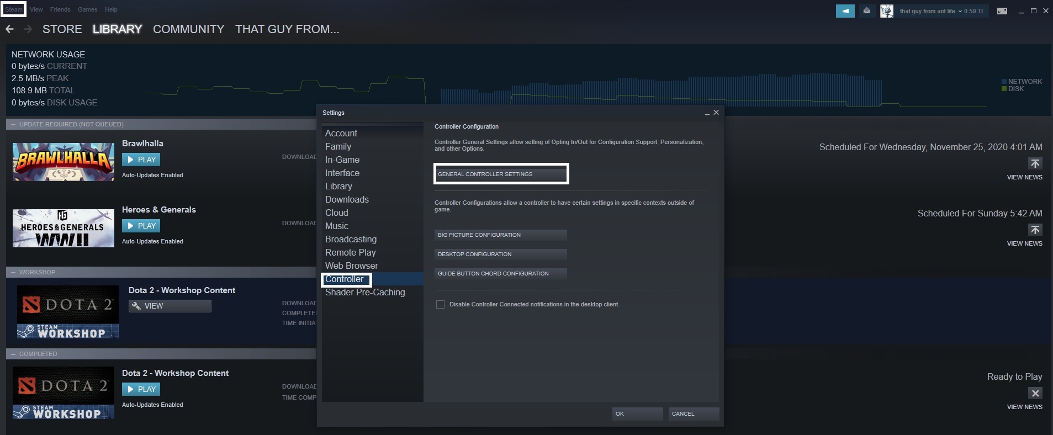Collapse the Completed section
The image size is (1053, 435).
click(x=13, y=354)
